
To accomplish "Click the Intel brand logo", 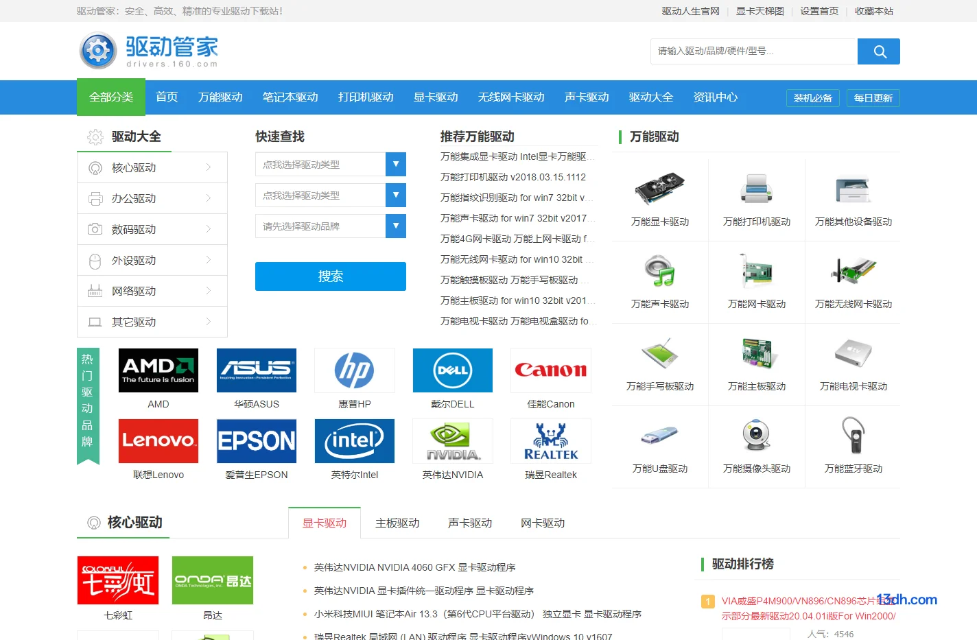I will tap(355, 441).
